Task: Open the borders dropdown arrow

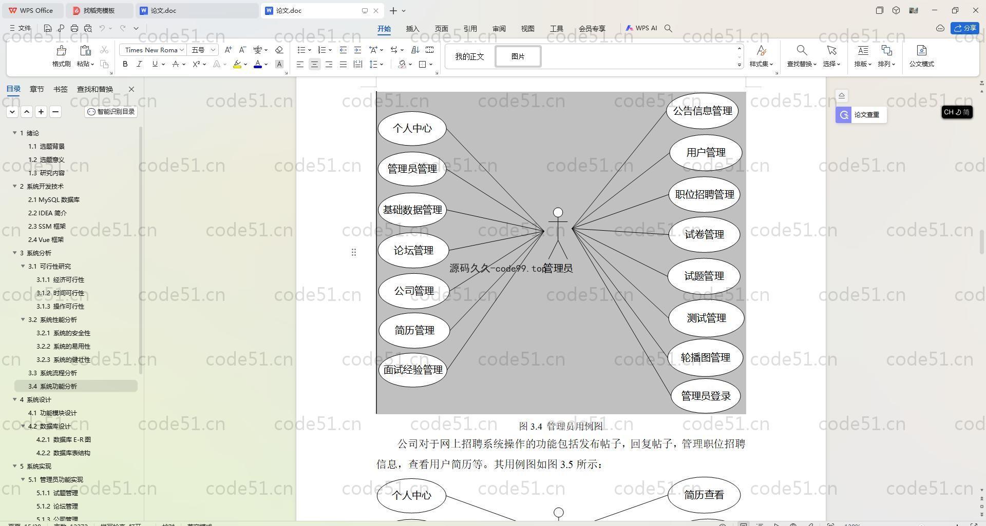Action: (x=431, y=64)
